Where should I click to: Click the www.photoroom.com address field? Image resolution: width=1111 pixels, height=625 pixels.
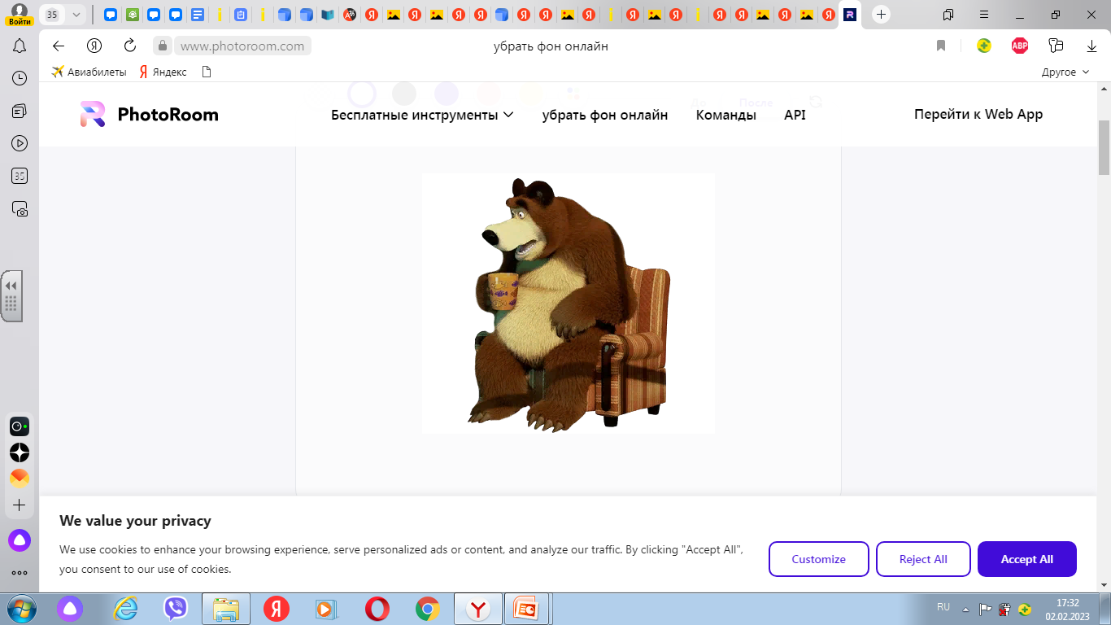242,46
